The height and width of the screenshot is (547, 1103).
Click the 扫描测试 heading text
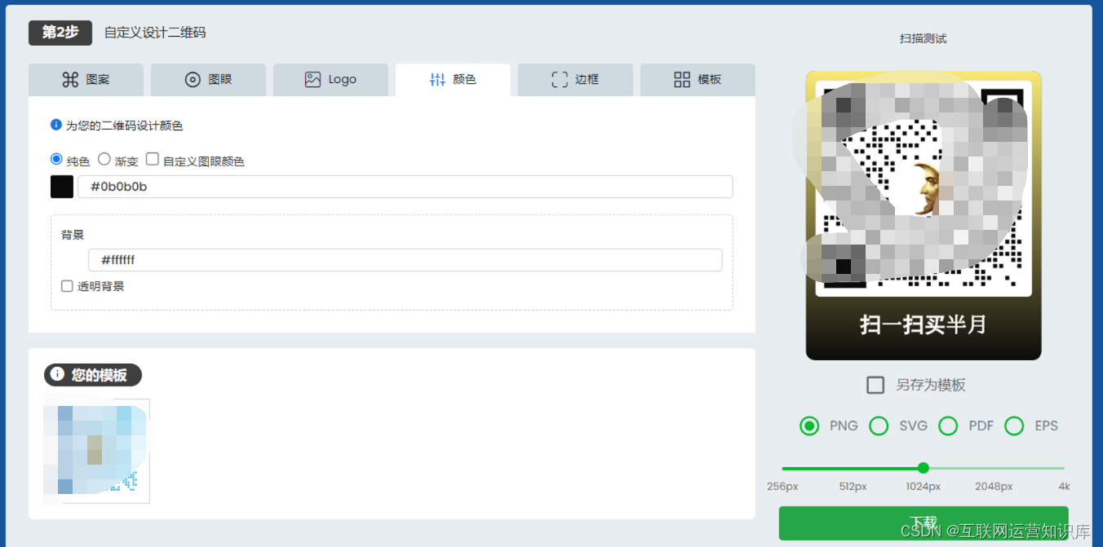tap(924, 39)
